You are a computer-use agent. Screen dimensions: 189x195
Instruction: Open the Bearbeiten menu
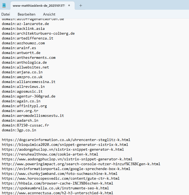(x=26, y=14)
